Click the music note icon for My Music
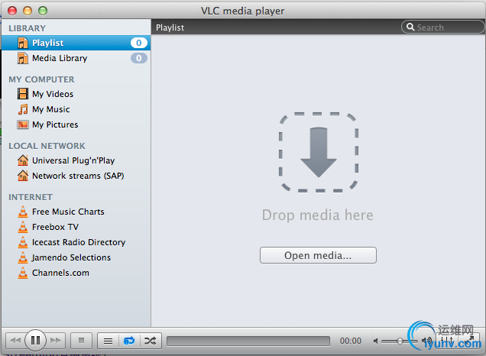Screen dimensions: 486x356 tap(23, 109)
